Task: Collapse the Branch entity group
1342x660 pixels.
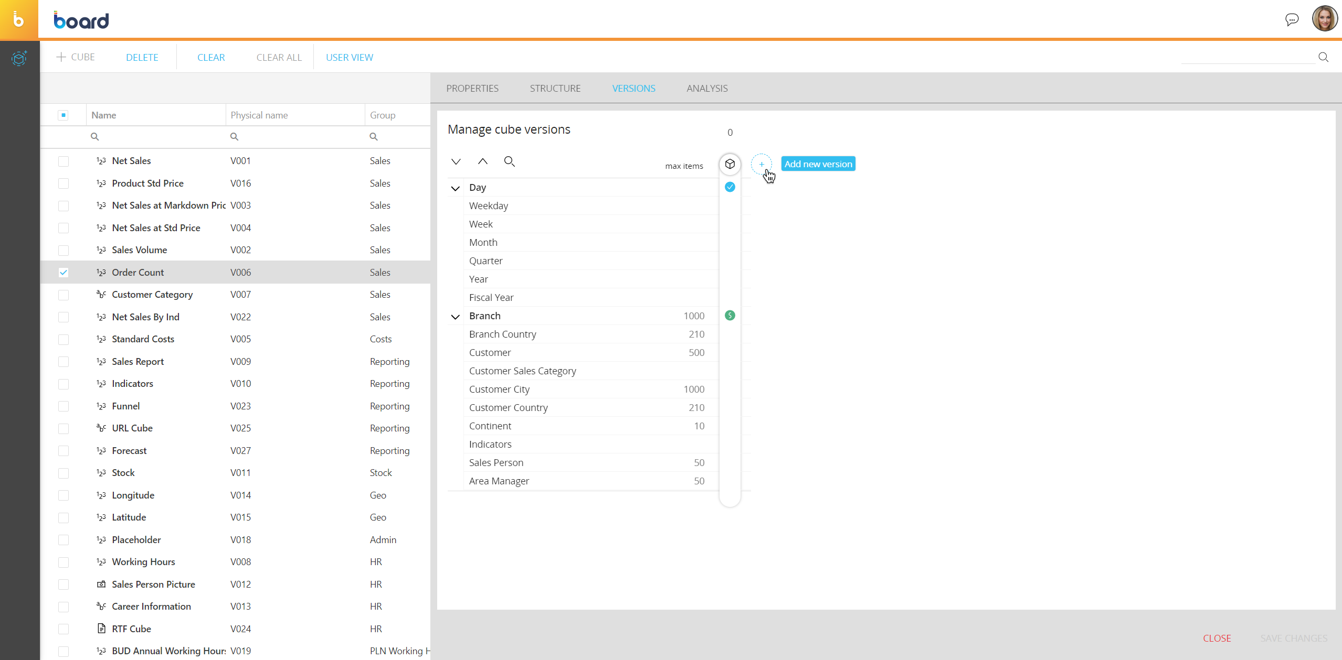Action: tap(455, 316)
